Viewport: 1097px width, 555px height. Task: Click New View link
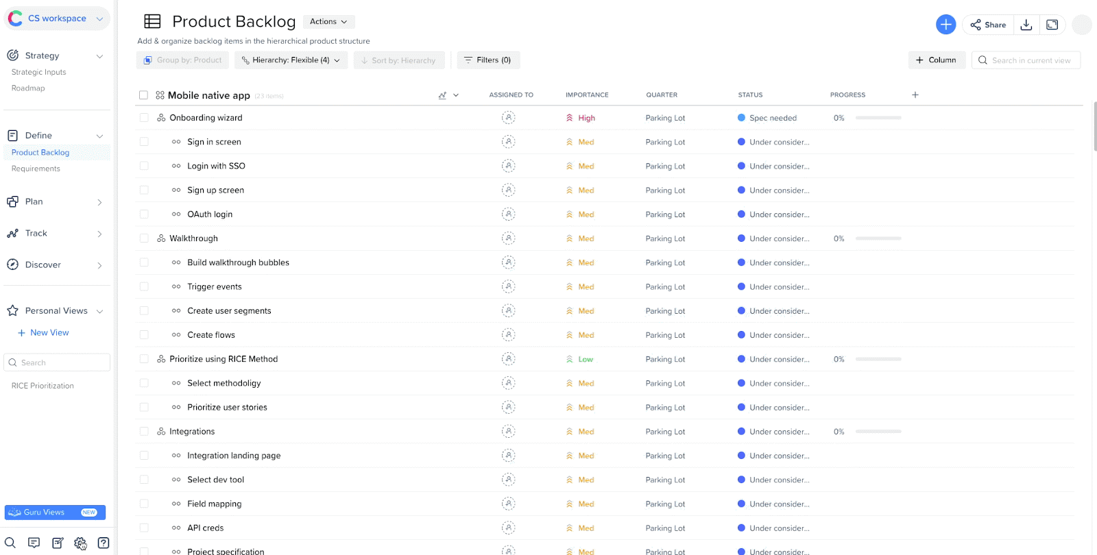point(49,333)
